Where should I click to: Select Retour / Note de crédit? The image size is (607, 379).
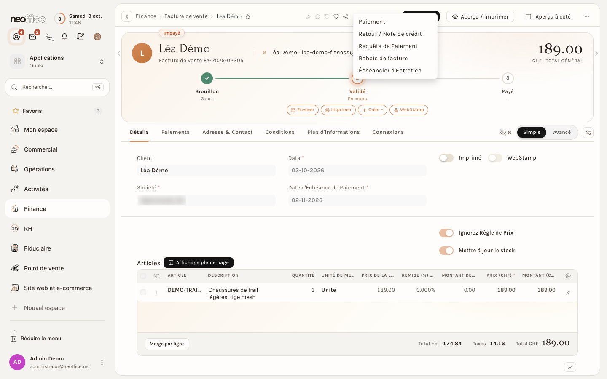(x=395, y=34)
